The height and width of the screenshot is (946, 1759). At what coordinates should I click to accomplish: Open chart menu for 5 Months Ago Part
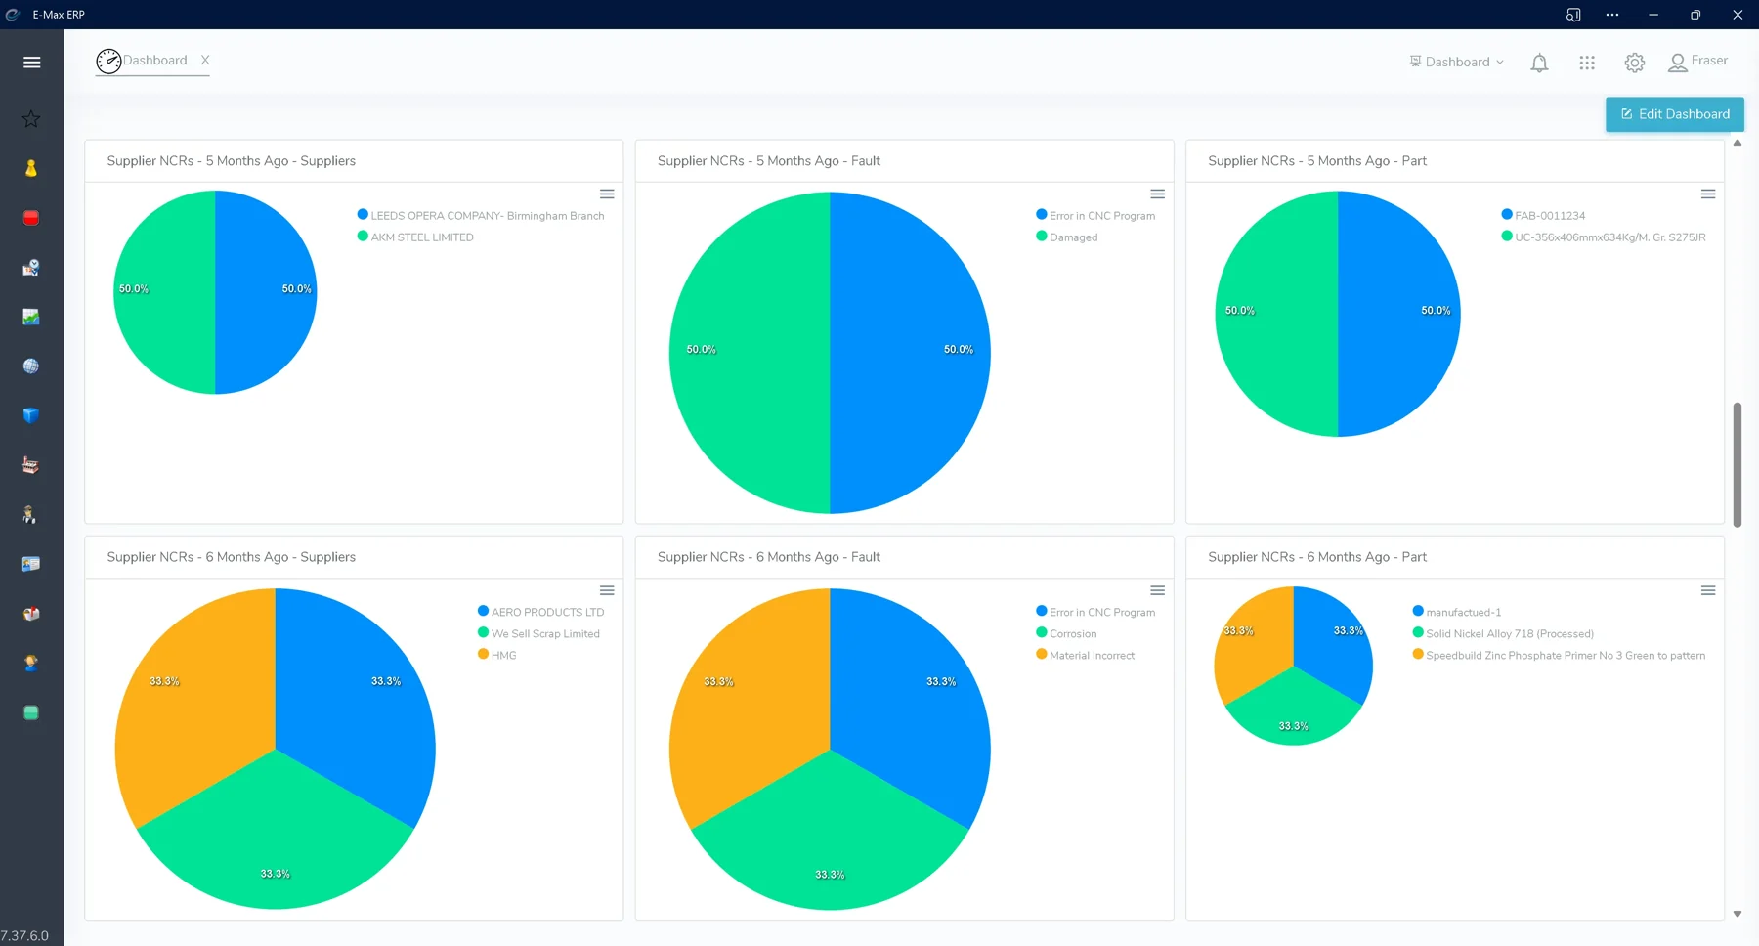pos(1708,194)
